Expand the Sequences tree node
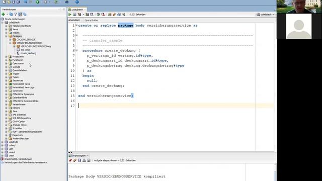 tap(6, 80)
